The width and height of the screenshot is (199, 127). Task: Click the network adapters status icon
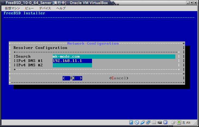pyautogui.click(x=148, y=122)
